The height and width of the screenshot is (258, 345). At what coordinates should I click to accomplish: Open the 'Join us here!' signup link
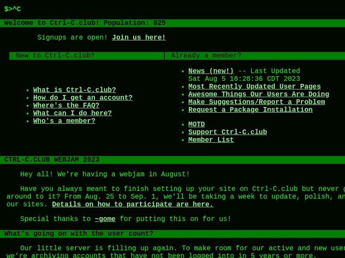click(139, 37)
